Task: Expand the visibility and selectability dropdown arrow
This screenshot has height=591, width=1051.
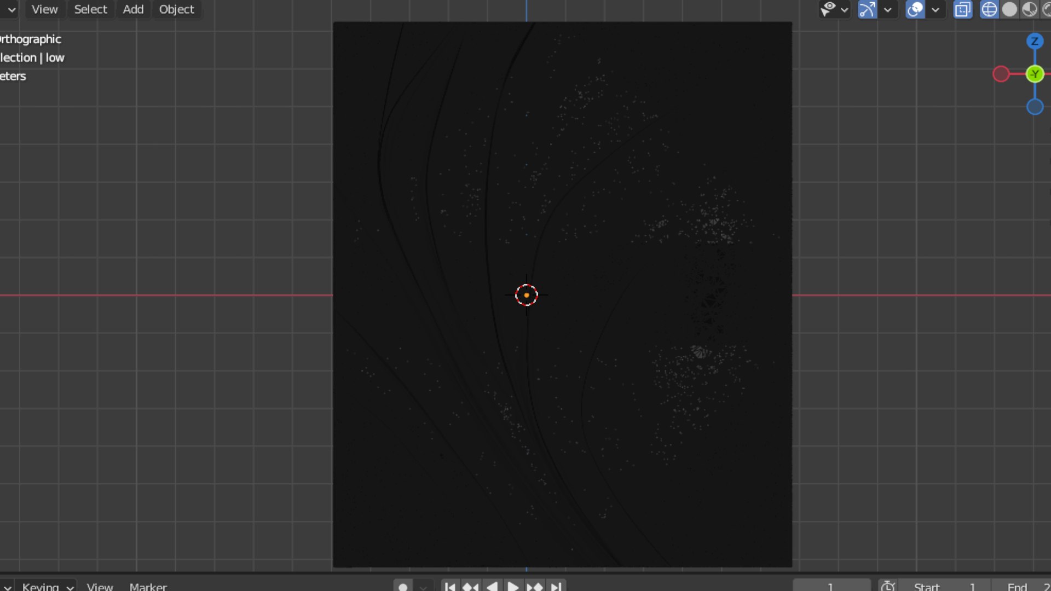Action: coord(844,9)
